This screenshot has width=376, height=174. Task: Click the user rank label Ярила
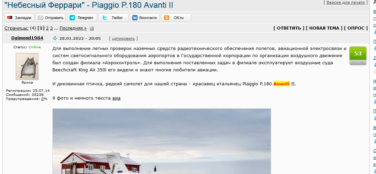(27, 83)
